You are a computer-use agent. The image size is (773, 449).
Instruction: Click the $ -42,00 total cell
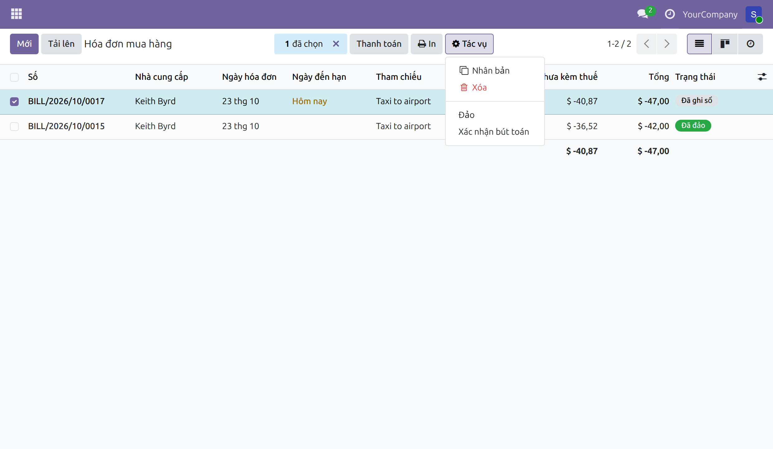(x=653, y=126)
